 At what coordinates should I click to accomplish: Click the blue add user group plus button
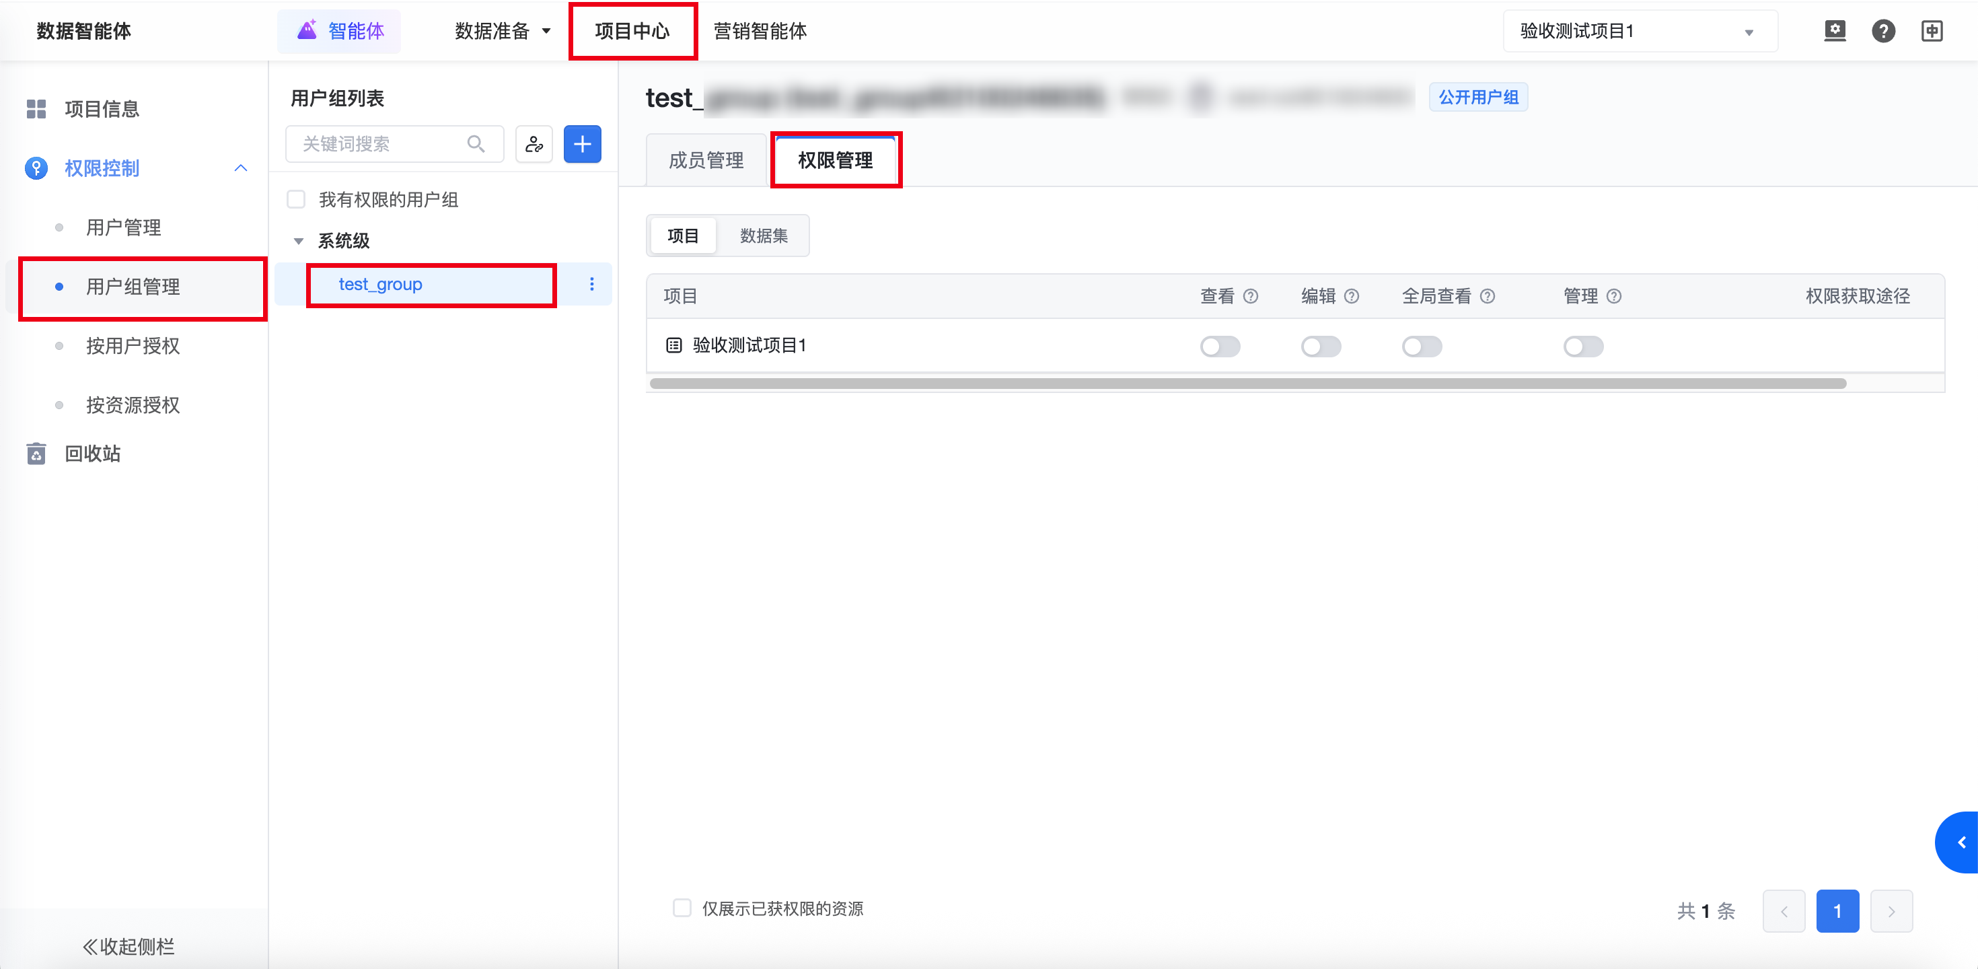coord(582,143)
